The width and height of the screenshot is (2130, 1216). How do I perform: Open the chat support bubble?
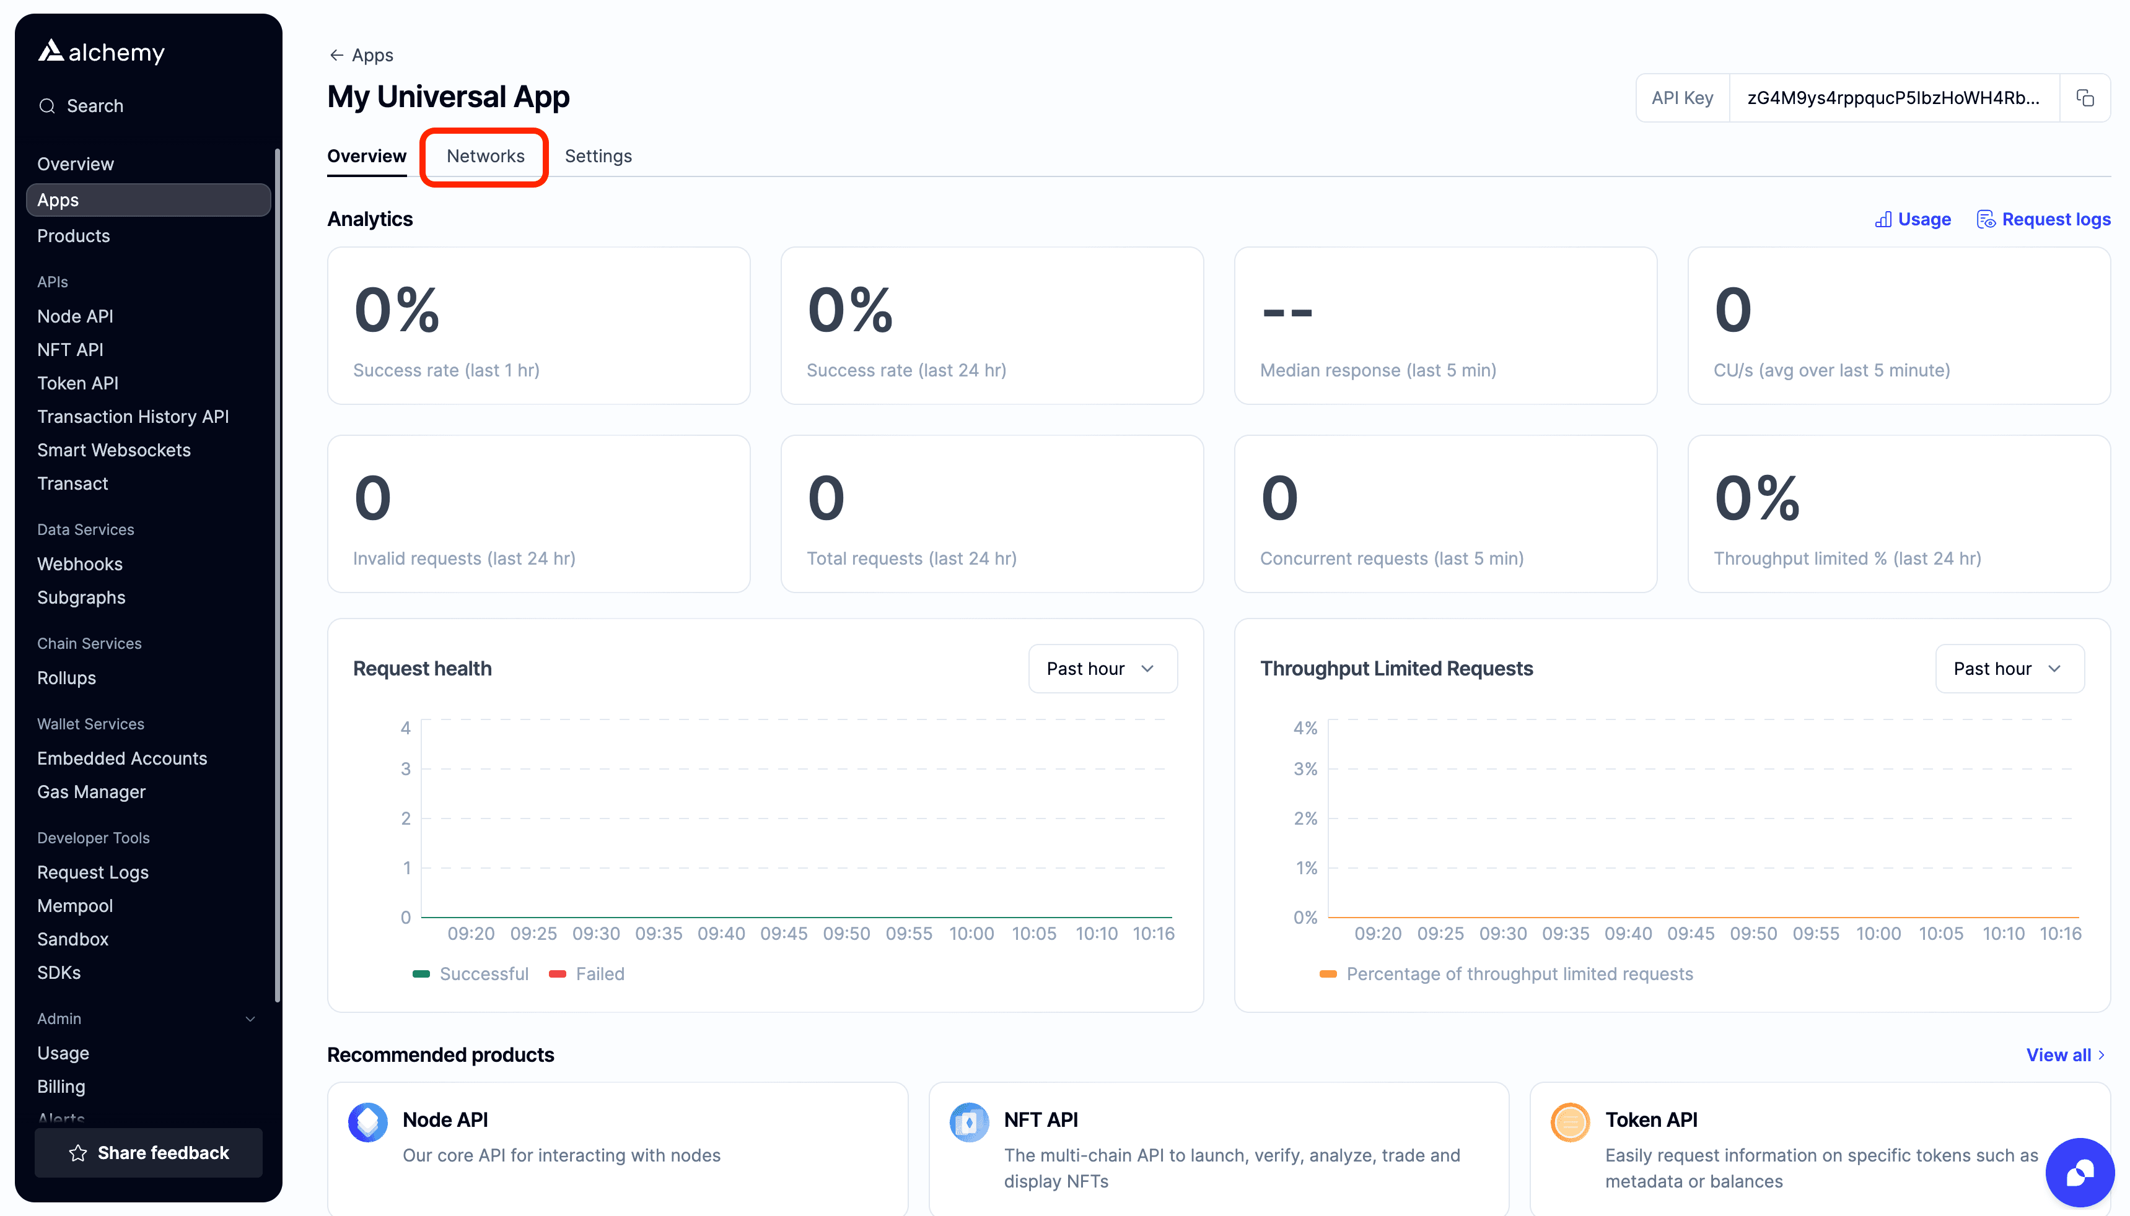[2079, 1172]
